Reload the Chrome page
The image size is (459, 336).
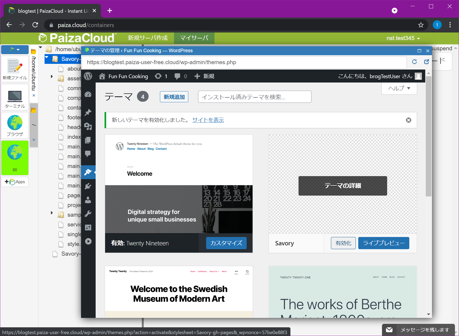click(35, 25)
